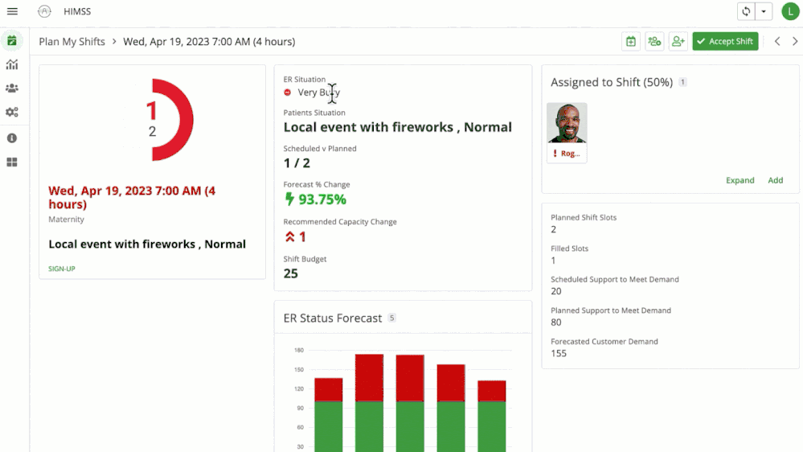Click Scheduled v Planned value 1 / 2
The image size is (803, 452).
(297, 163)
